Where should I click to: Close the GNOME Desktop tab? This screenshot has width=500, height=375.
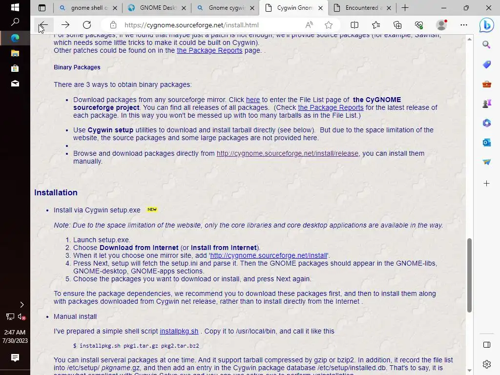(x=184, y=8)
